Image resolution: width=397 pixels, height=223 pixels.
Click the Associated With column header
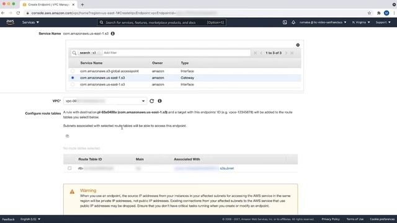point(187,159)
